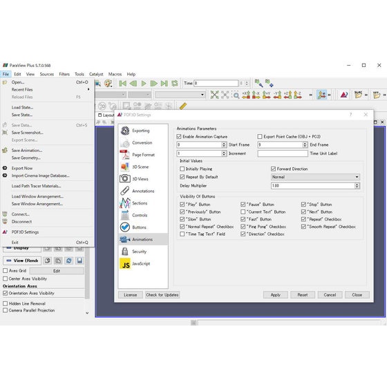
Task: Click the Cancel button in dialog
Action: (x=330, y=294)
